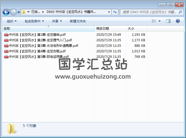This screenshot has width=186, height=138.
Task: Toggle the preview pane
Action: click(168, 21)
